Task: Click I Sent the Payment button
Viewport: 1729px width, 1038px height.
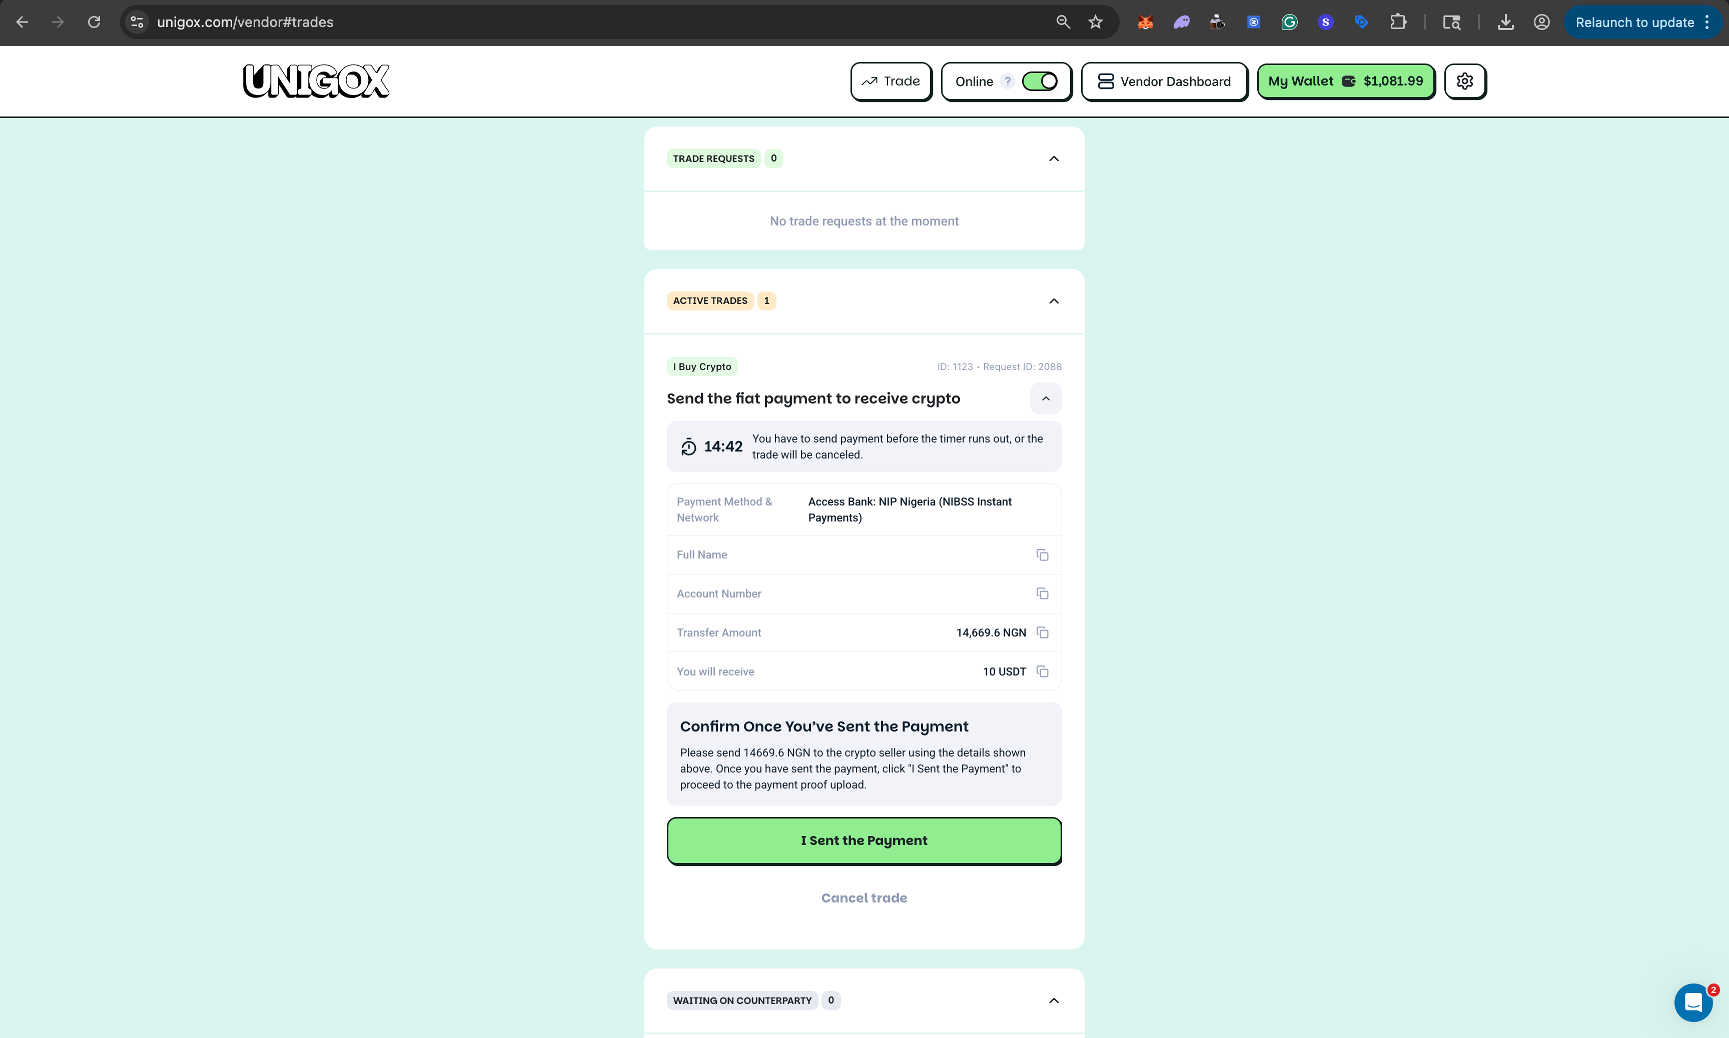Action: 864,841
